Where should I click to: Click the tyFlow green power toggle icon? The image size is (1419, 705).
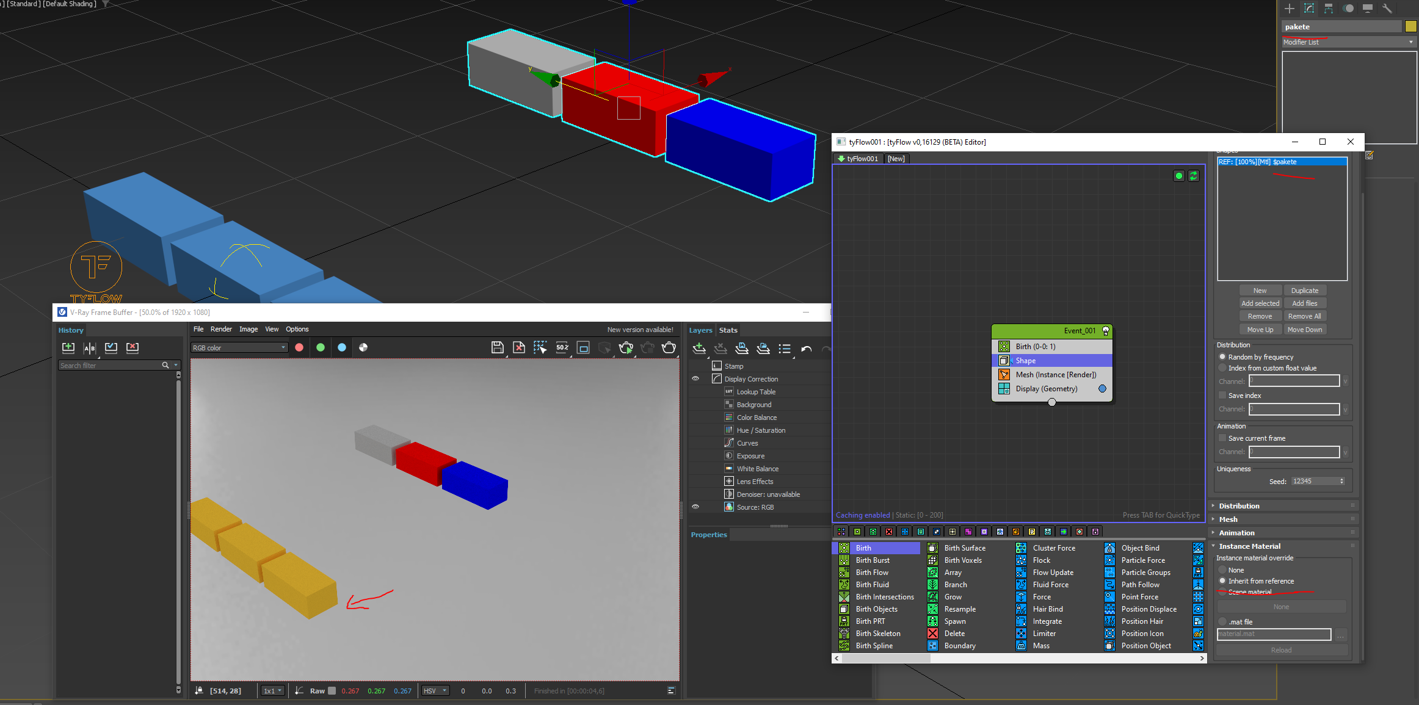(x=1178, y=176)
